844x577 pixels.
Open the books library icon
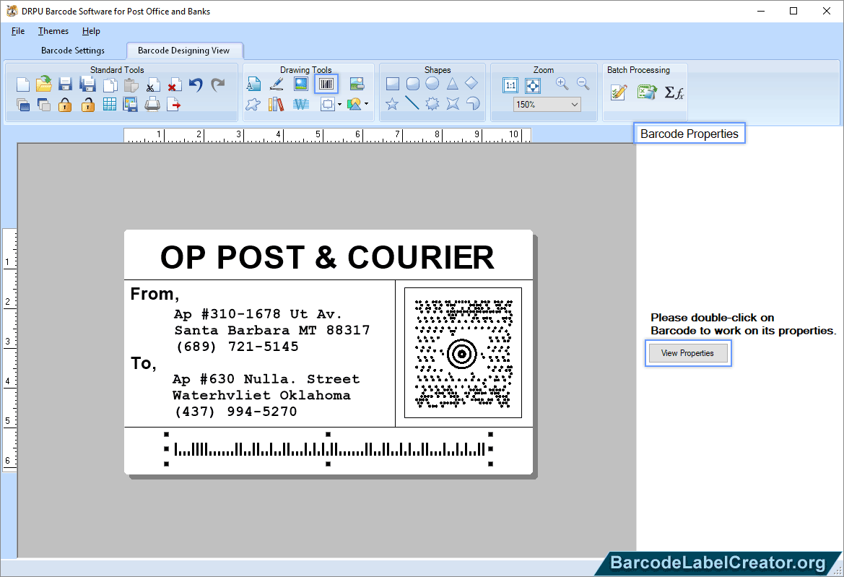tap(276, 104)
